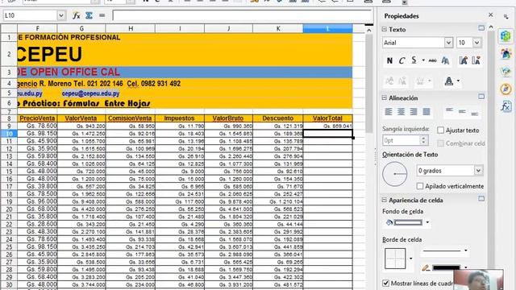Align cell text right in Alineación
Image resolution: width=516 pixels, height=290 pixels.
point(414,112)
